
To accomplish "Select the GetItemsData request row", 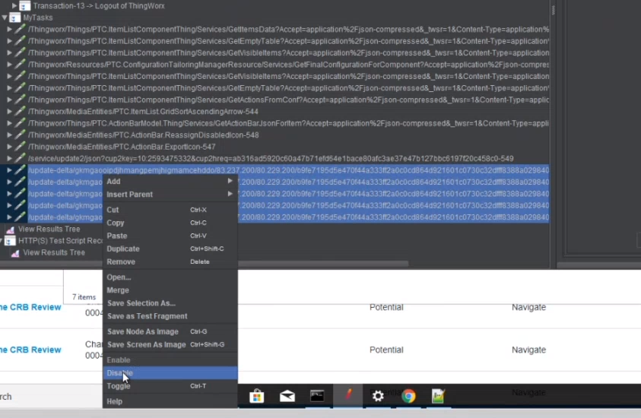I will (x=288, y=30).
